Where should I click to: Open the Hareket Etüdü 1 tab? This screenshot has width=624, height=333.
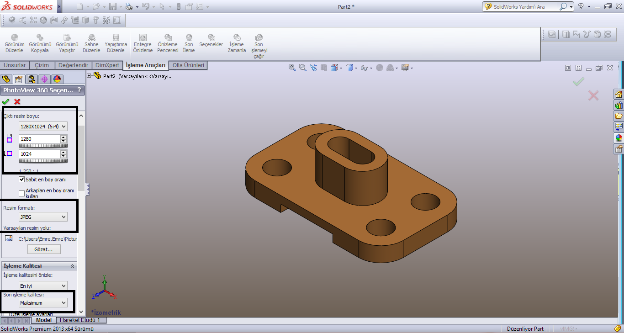(x=80, y=320)
